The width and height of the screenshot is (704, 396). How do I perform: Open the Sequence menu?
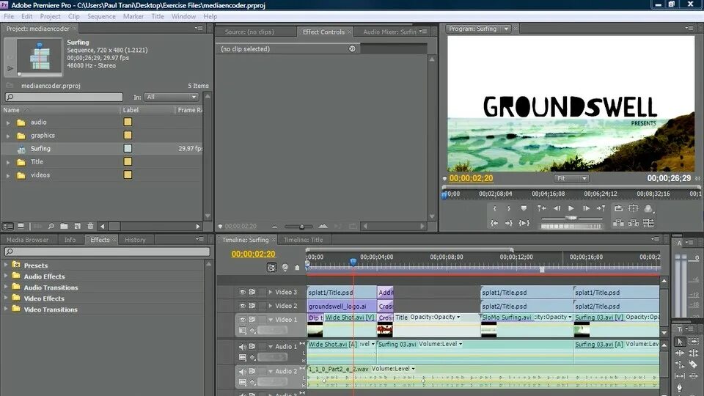101,16
